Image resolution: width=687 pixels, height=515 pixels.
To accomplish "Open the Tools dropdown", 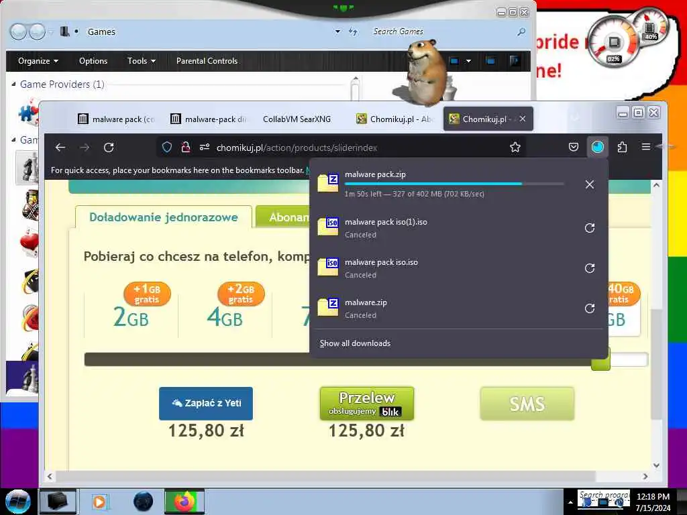I will click(x=142, y=61).
